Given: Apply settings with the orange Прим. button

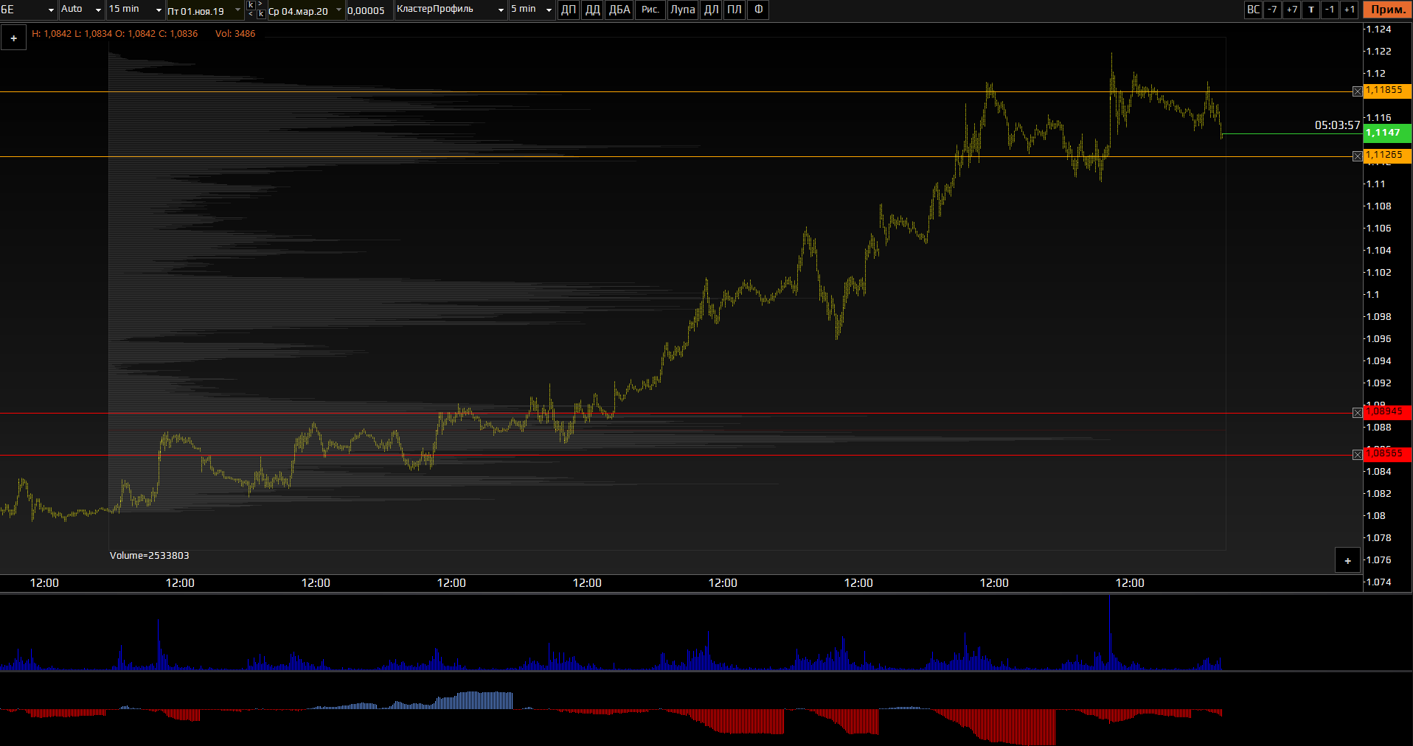Looking at the screenshot, I should [x=1388, y=10].
